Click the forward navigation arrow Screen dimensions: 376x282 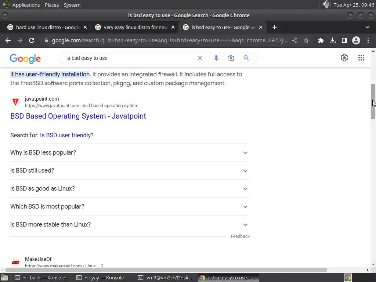point(20,40)
